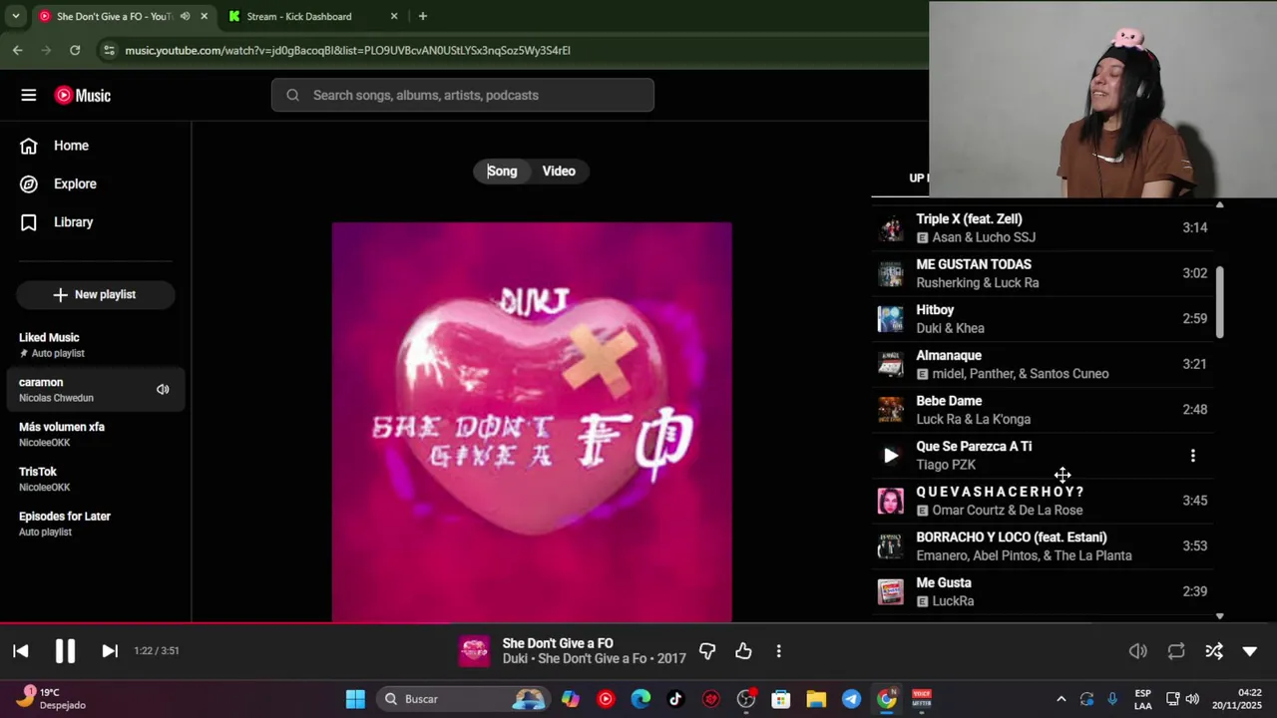Viewport: 1277px width, 718px height.
Task: Select BORRACHO Y LOCO (feat. Estani)
Action: [x=1043, y=546]
